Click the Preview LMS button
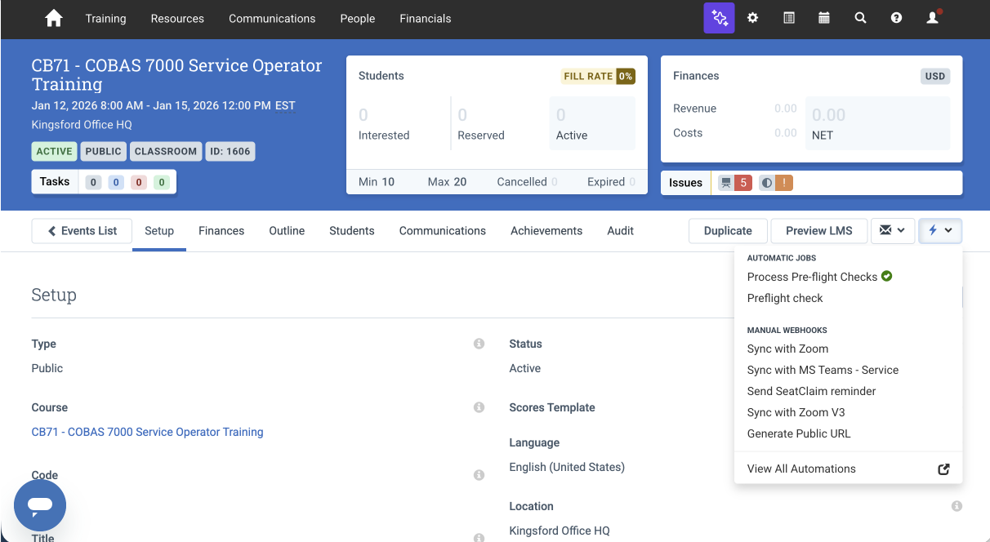 pos(819,231)
